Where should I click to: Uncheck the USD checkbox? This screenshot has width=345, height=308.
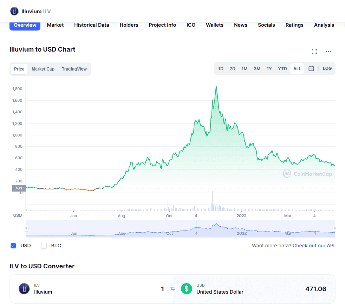[13, 246]
